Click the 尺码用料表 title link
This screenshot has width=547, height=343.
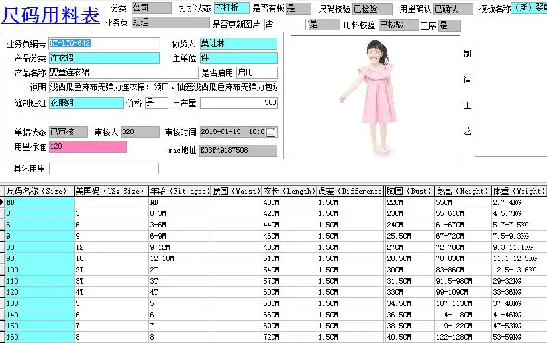click(x=50, y=15)
